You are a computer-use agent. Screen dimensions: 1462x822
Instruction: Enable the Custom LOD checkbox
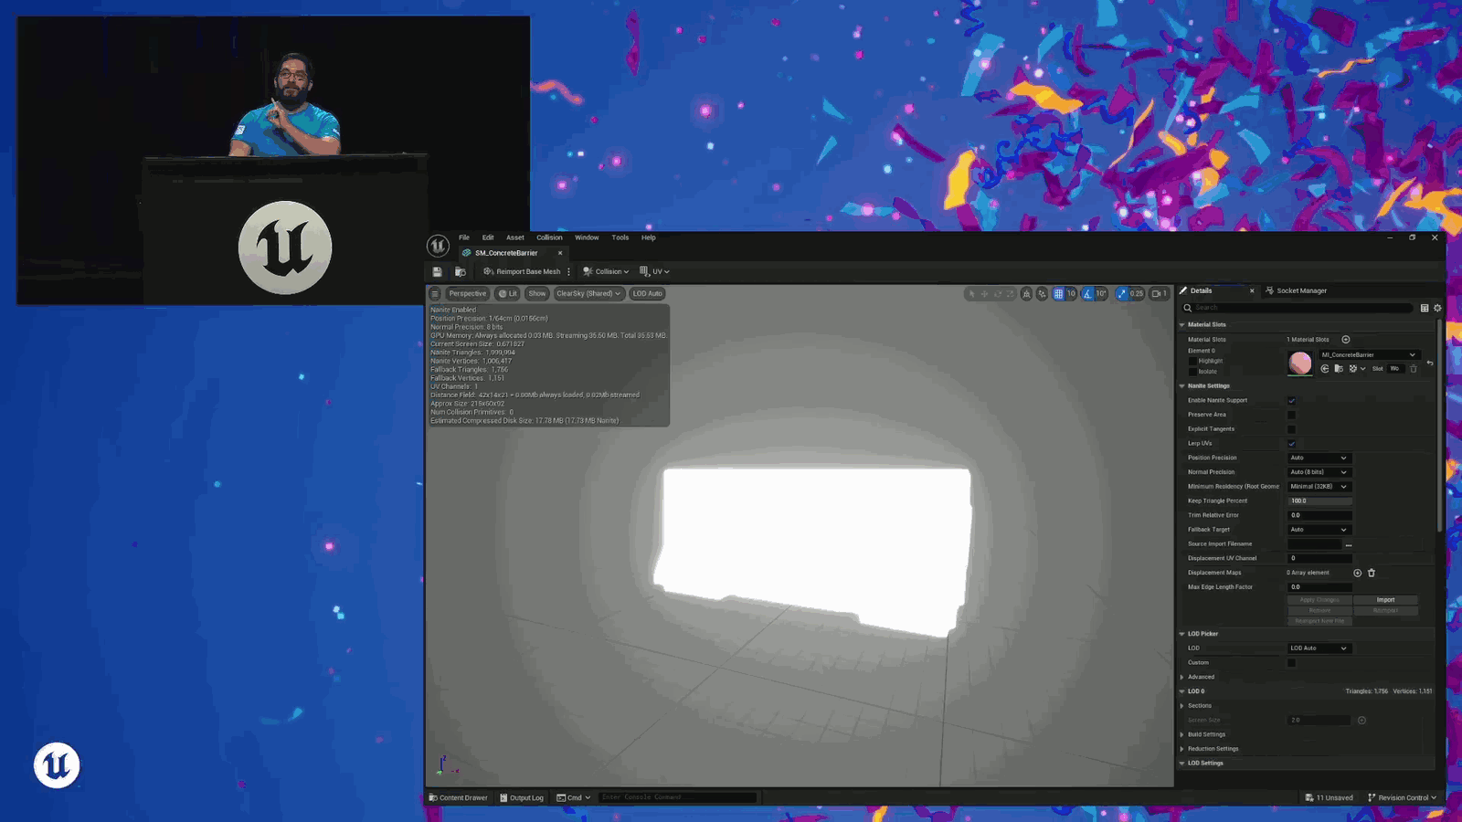click(1291, 663)
